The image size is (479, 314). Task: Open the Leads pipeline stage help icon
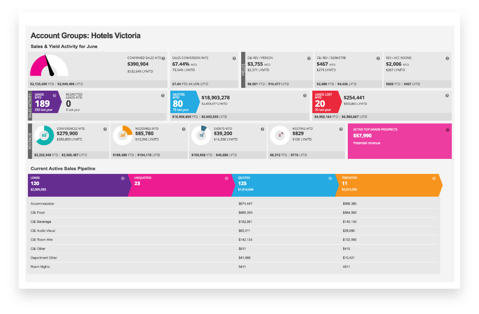(x=122, y=178)
